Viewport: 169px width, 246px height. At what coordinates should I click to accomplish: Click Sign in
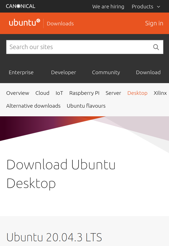pyautogui.click(x=154, y=23)
